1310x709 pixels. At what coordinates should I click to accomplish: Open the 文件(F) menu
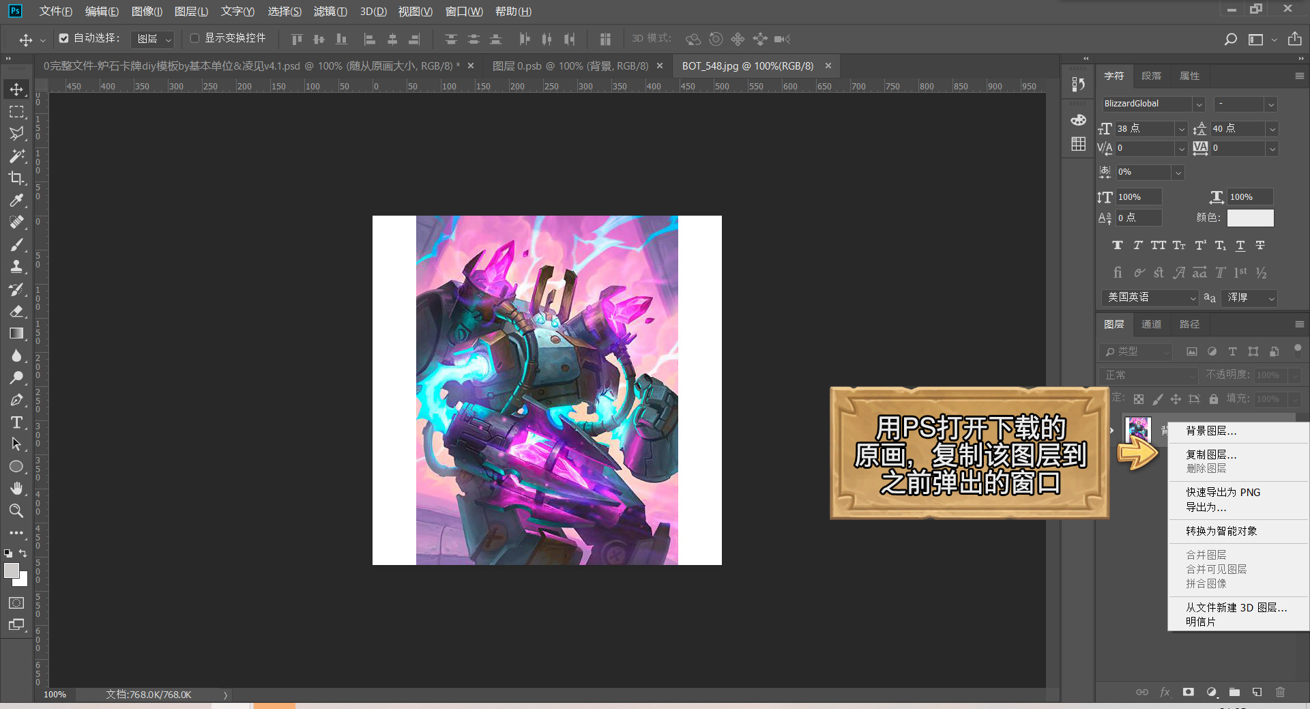pyautogui.click(x=55, y=11)
